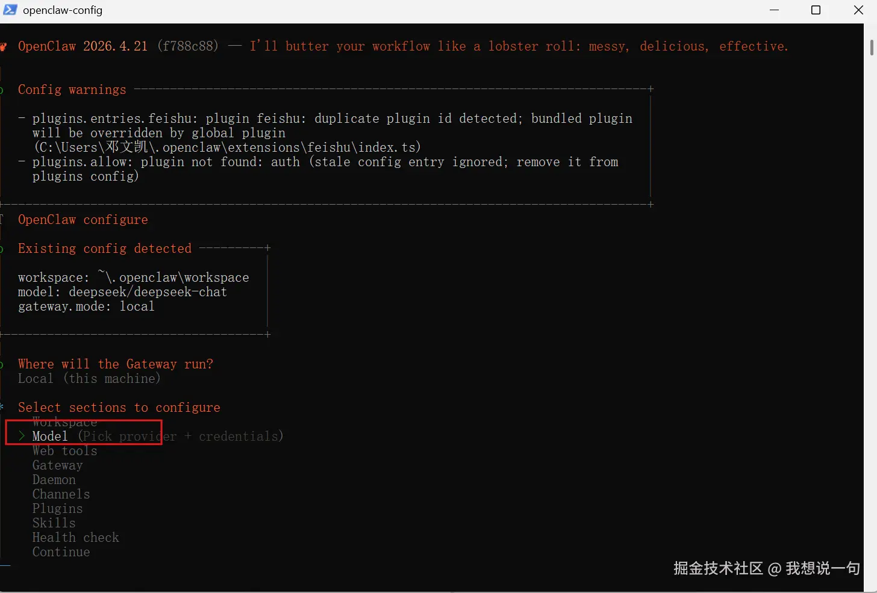Click the orange lobster icon beside OpenClaw
This screenshot has height=593, width=877.
[x=4, y=46]
